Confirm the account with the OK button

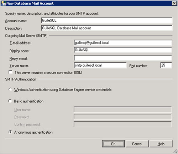114,144
